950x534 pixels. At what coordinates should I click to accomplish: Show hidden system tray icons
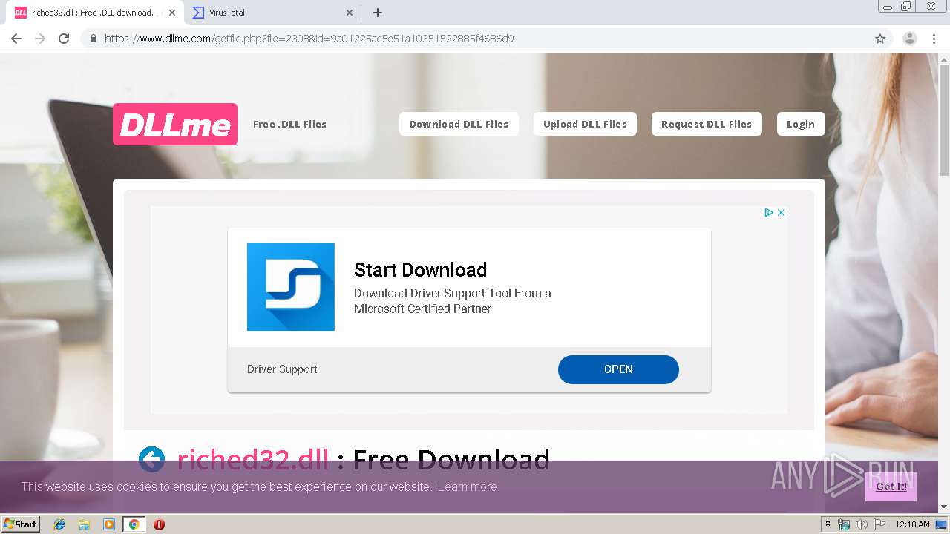828,524
